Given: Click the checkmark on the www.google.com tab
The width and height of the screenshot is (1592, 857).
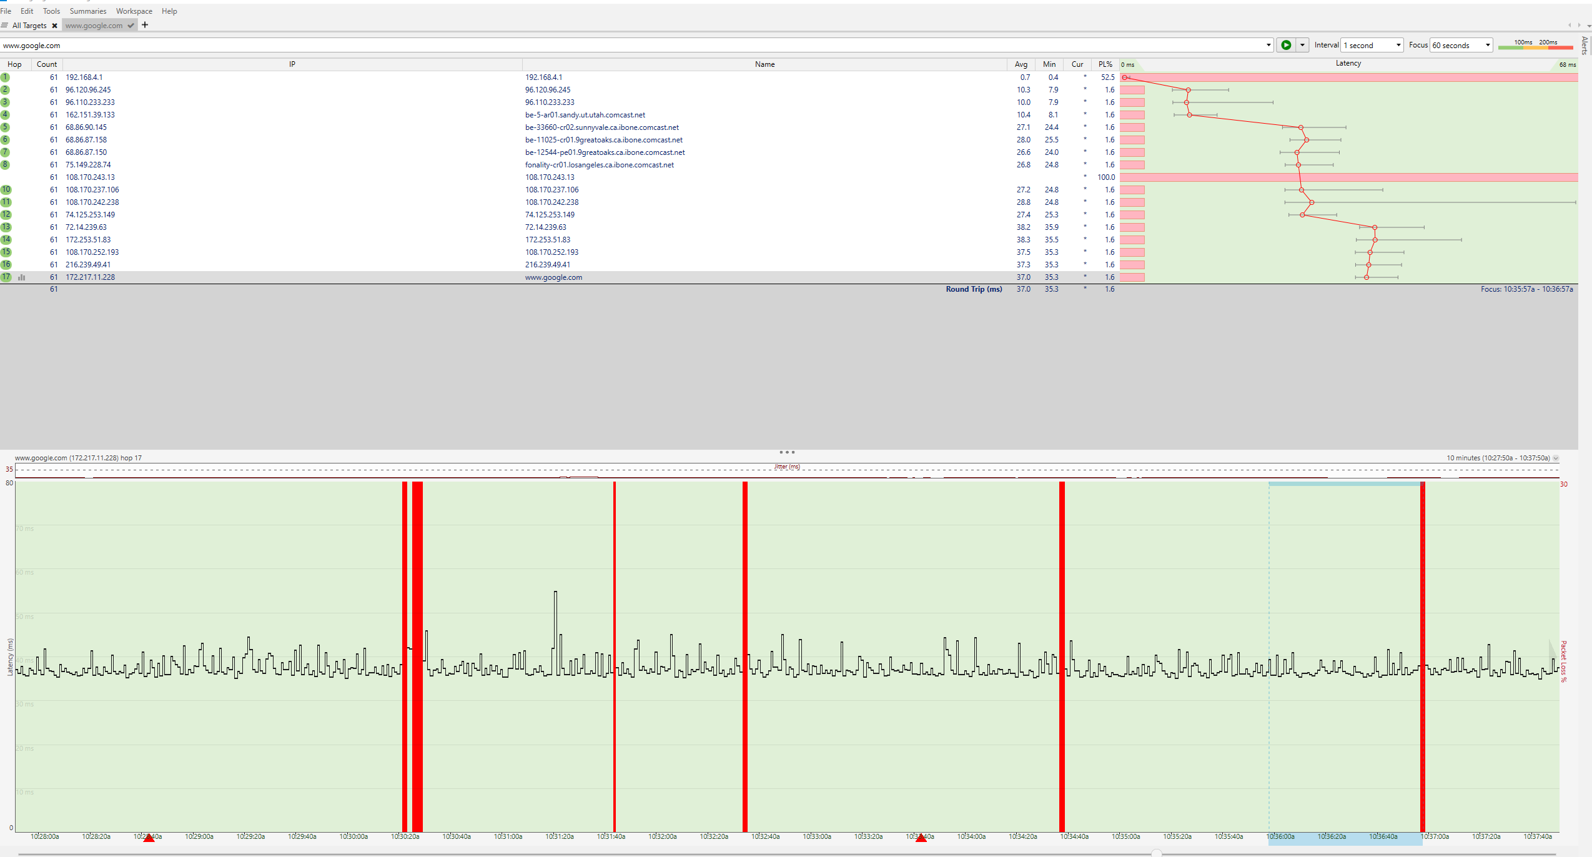Looking at the screenshot, I should pos(131,26).
